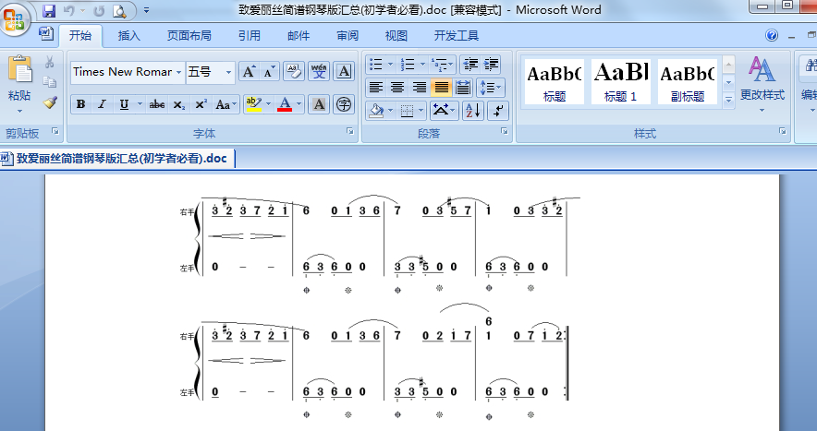817x431 pixels.
Task: Open the Change Case Aa menu
Action: 226,104
